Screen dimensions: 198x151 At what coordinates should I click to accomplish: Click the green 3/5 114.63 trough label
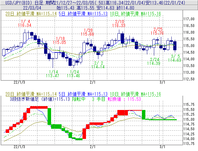175,58
